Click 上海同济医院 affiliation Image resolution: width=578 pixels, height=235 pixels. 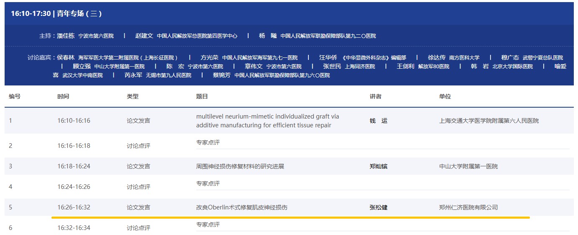[360, 67]
